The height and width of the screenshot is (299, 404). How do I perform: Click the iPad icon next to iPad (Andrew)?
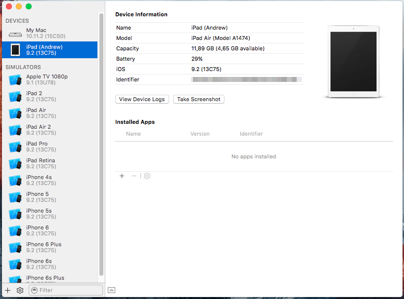[x=15, y=50]
